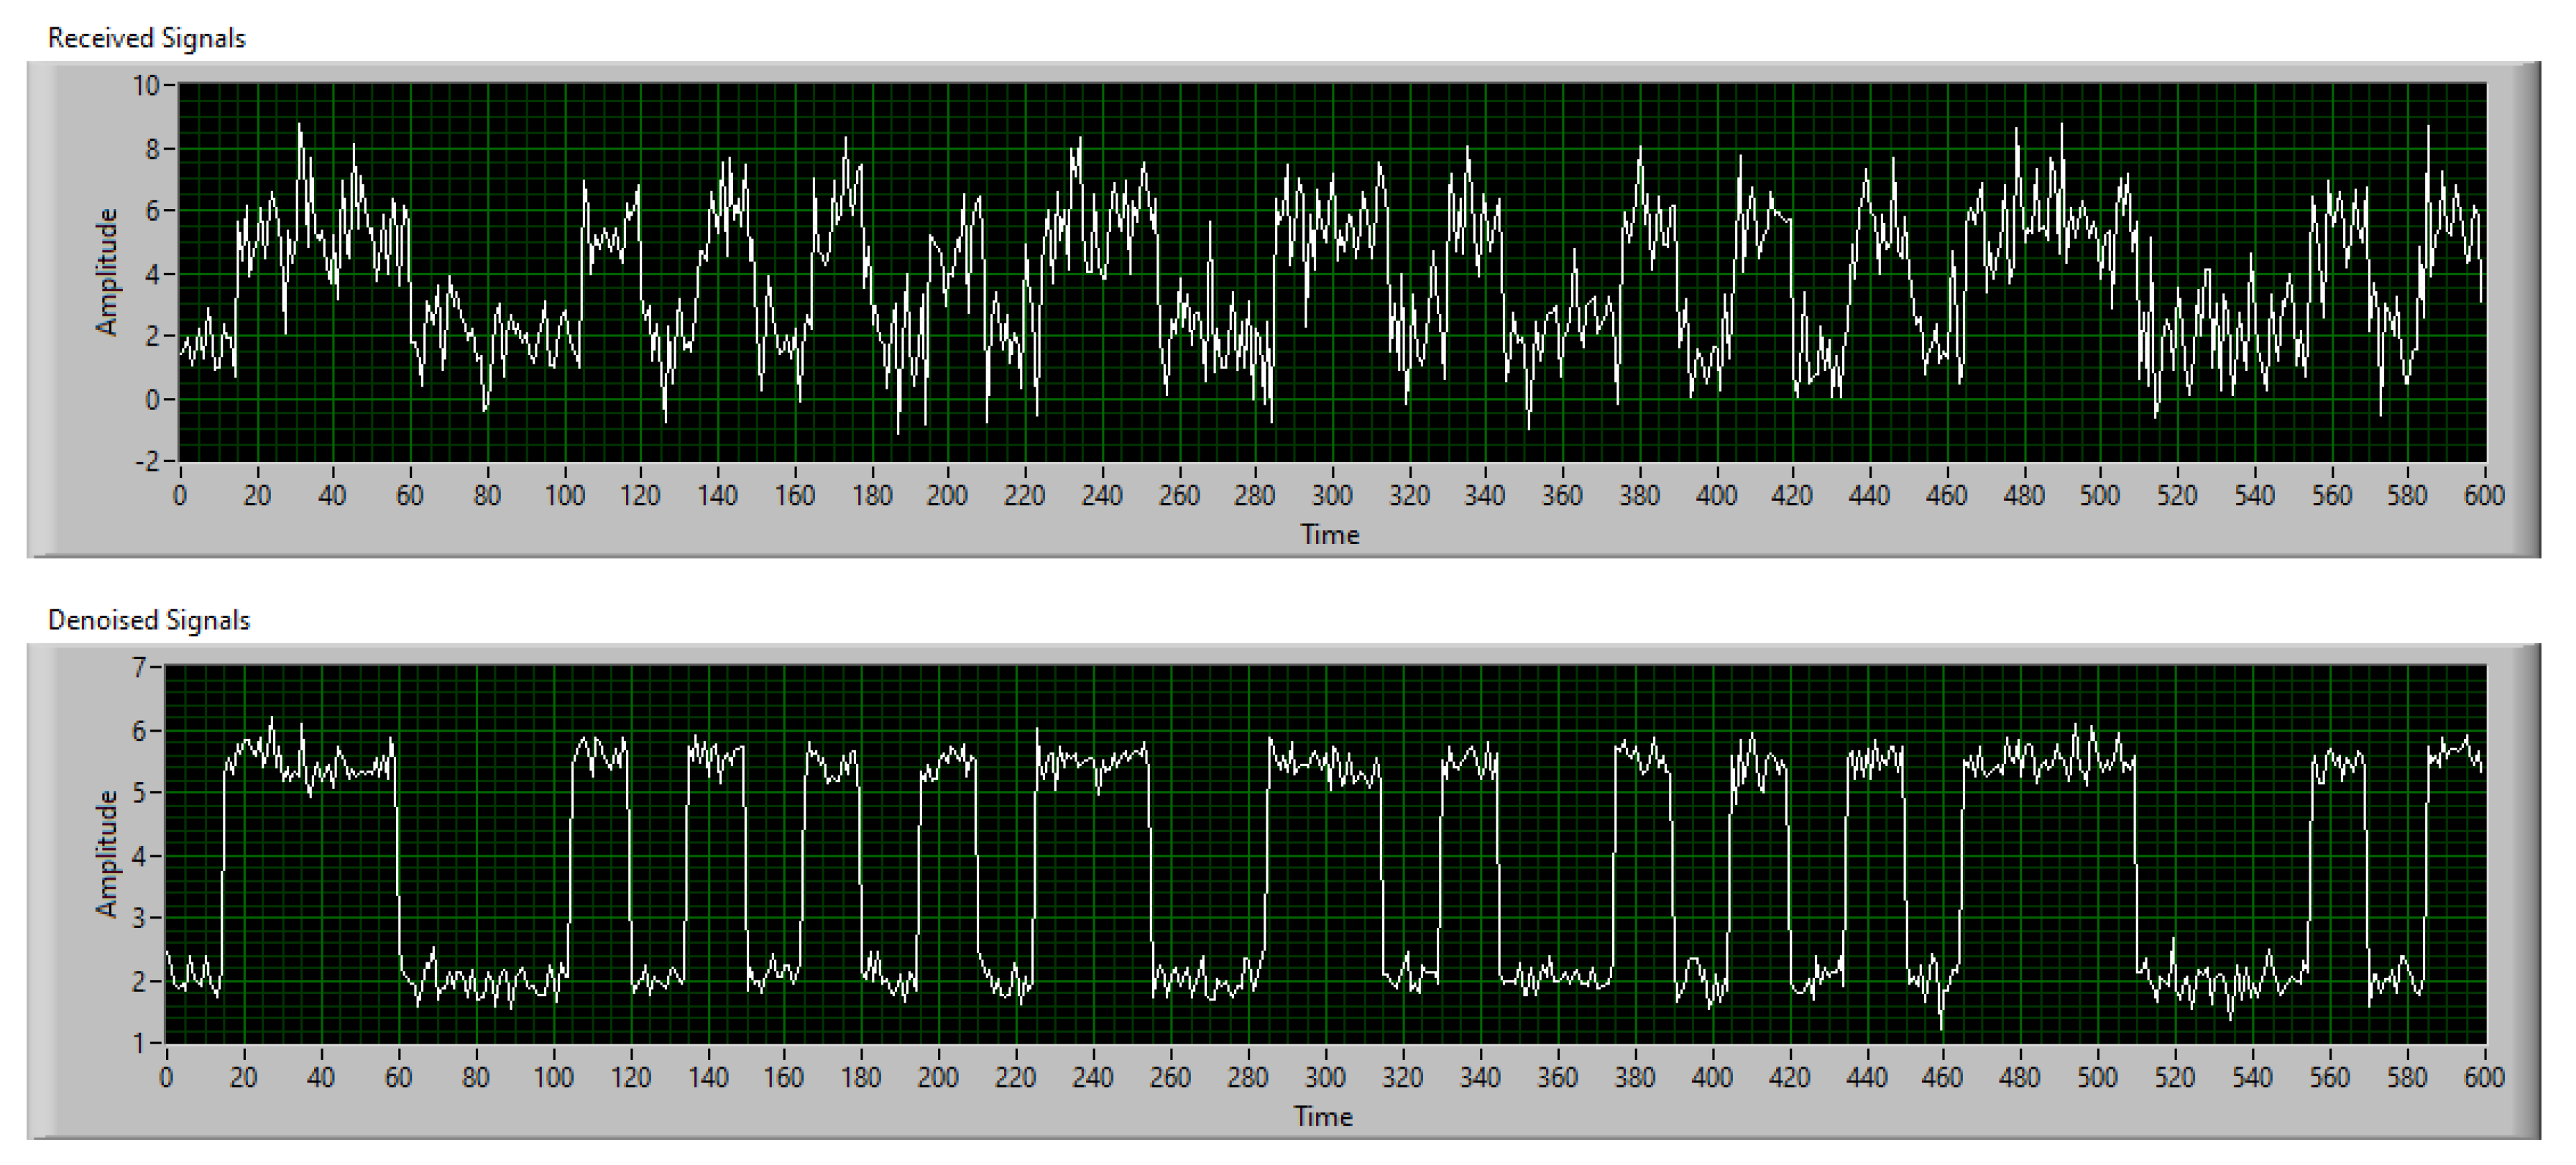2576x1165 pixels.
Task: Click the 0 tick on Received Signals amplitude axis
Action: pos(153,399)
